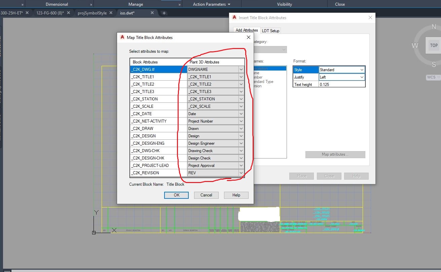Click the AutoCAD logo on Insert Title Block Attributes

point(234,17)
